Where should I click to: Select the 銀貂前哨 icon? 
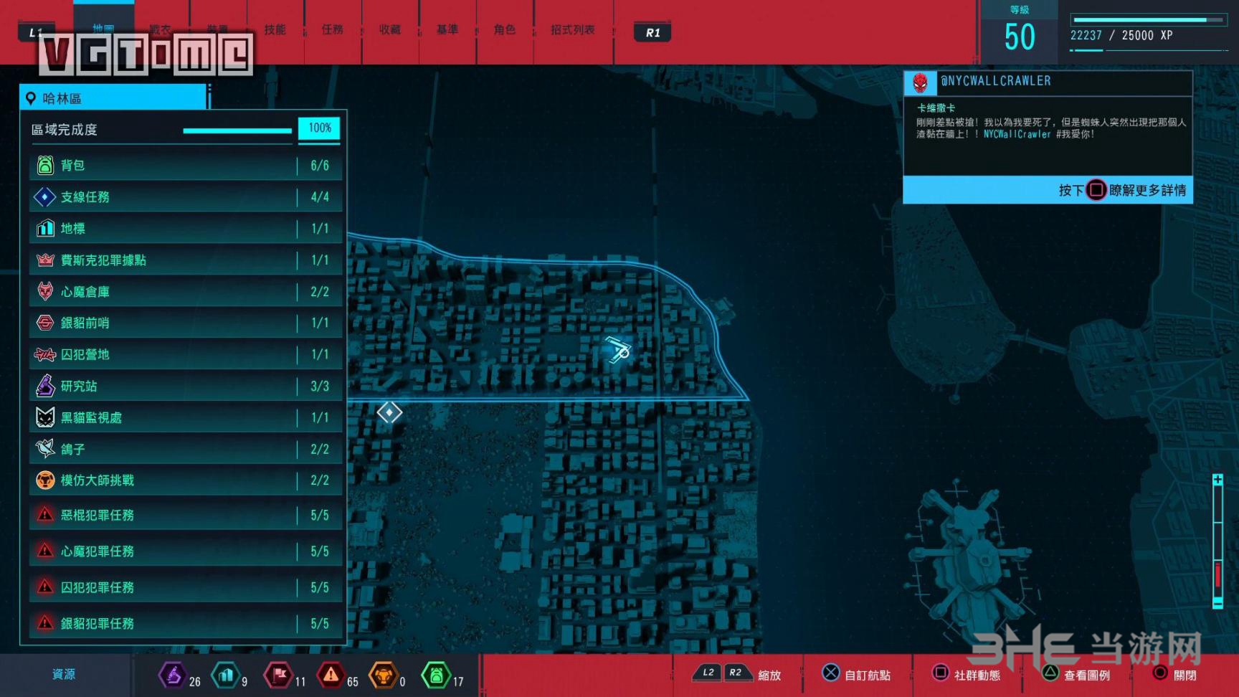[45, 323]
